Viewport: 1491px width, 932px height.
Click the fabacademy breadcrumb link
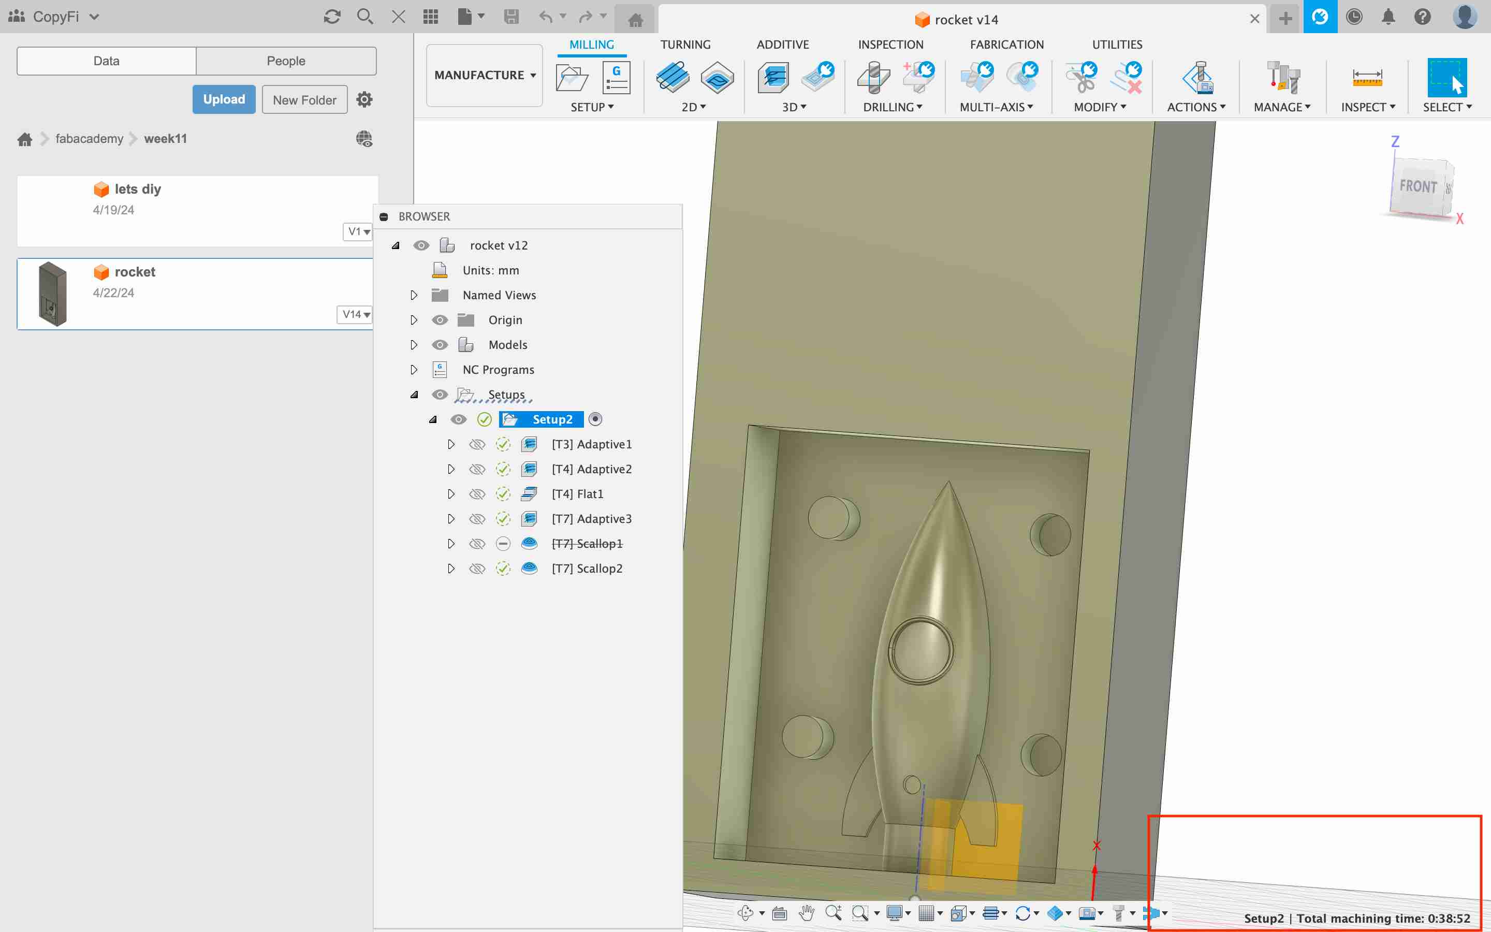[90, 139]
